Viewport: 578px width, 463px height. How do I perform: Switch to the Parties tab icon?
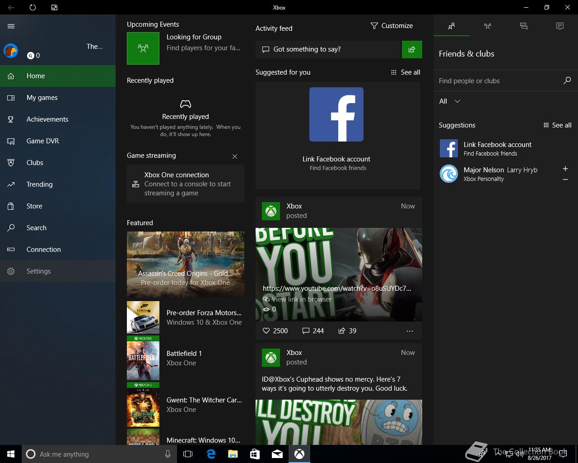488,26
